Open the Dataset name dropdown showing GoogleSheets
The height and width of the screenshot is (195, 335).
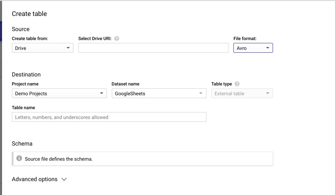tap(159, 94)
